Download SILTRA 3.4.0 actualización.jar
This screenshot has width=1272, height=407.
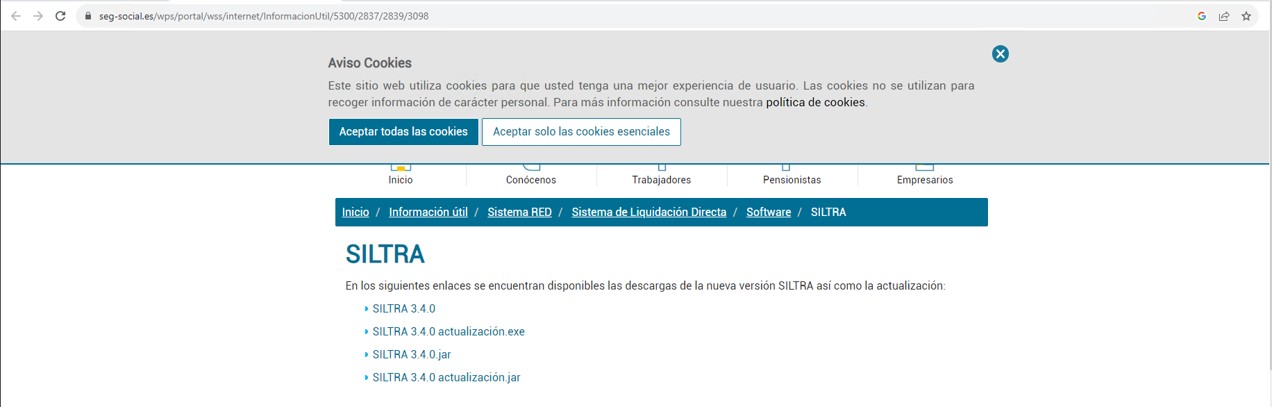(x=446, y=378)
